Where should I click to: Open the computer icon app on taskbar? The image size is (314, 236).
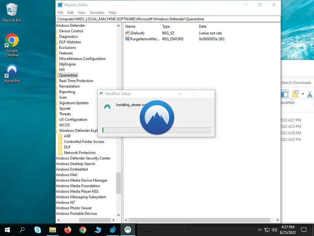pyautogui.click(x=98, y=230)
